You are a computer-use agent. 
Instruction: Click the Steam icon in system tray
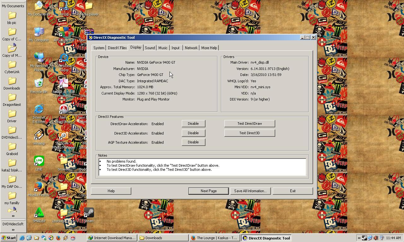click(364, 238)
